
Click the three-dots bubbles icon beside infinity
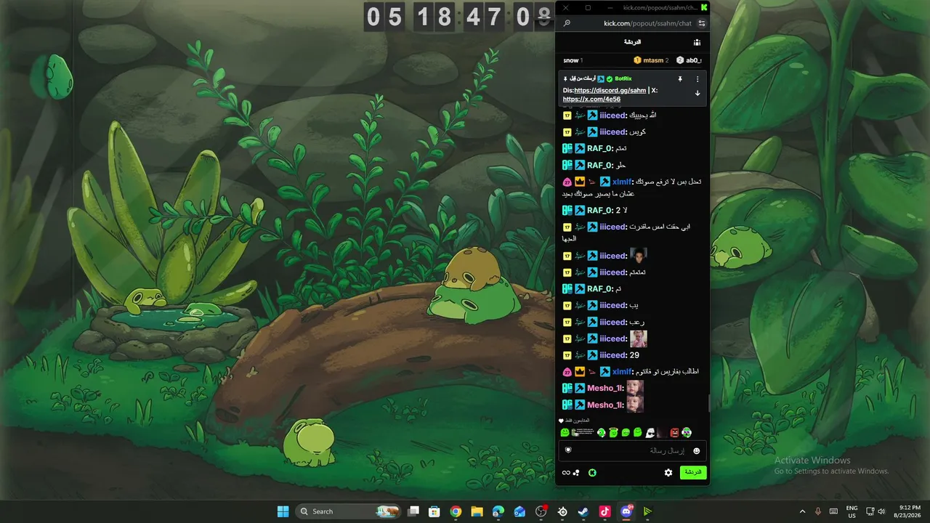pyautogui.click(x=576, y=473)
